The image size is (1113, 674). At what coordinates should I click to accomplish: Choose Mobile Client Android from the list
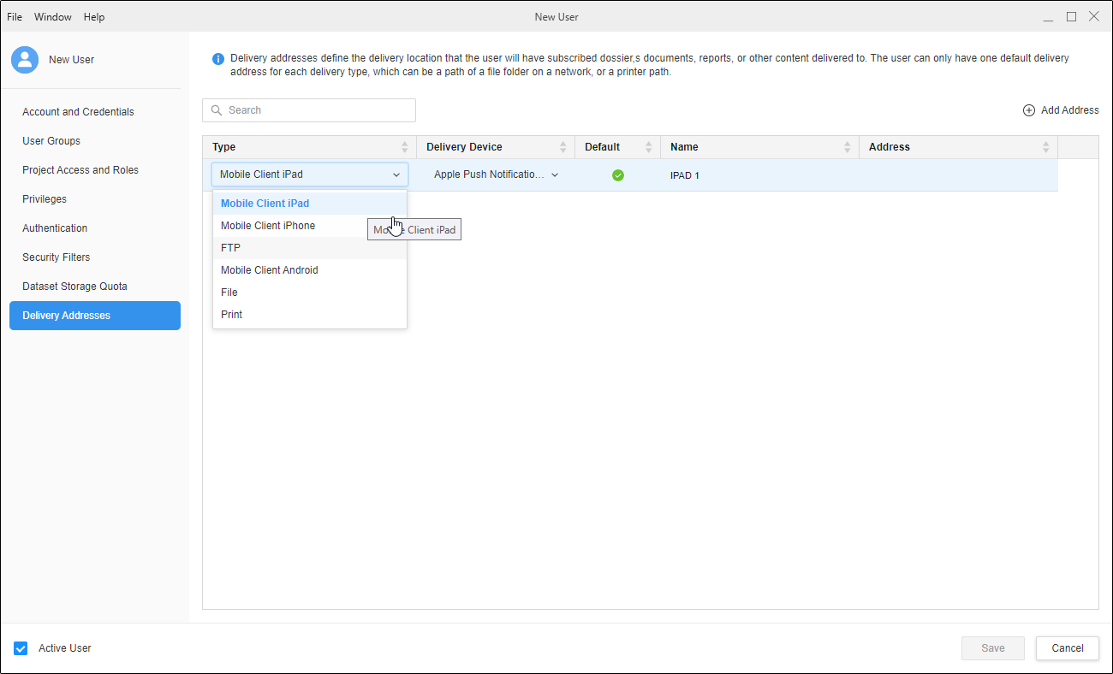coord(270,270)
